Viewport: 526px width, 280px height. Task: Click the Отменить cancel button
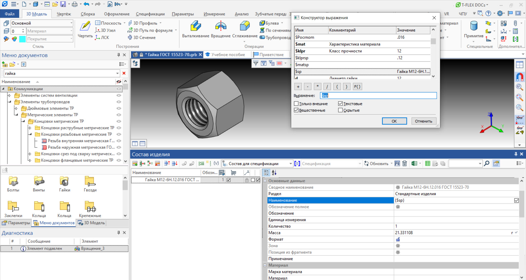(x=423, y=121)
